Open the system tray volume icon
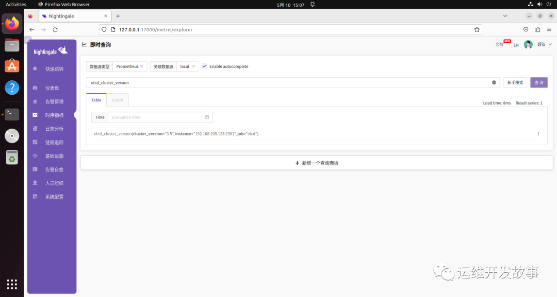The width and height of the screenshot is (557, 297). 539,4
